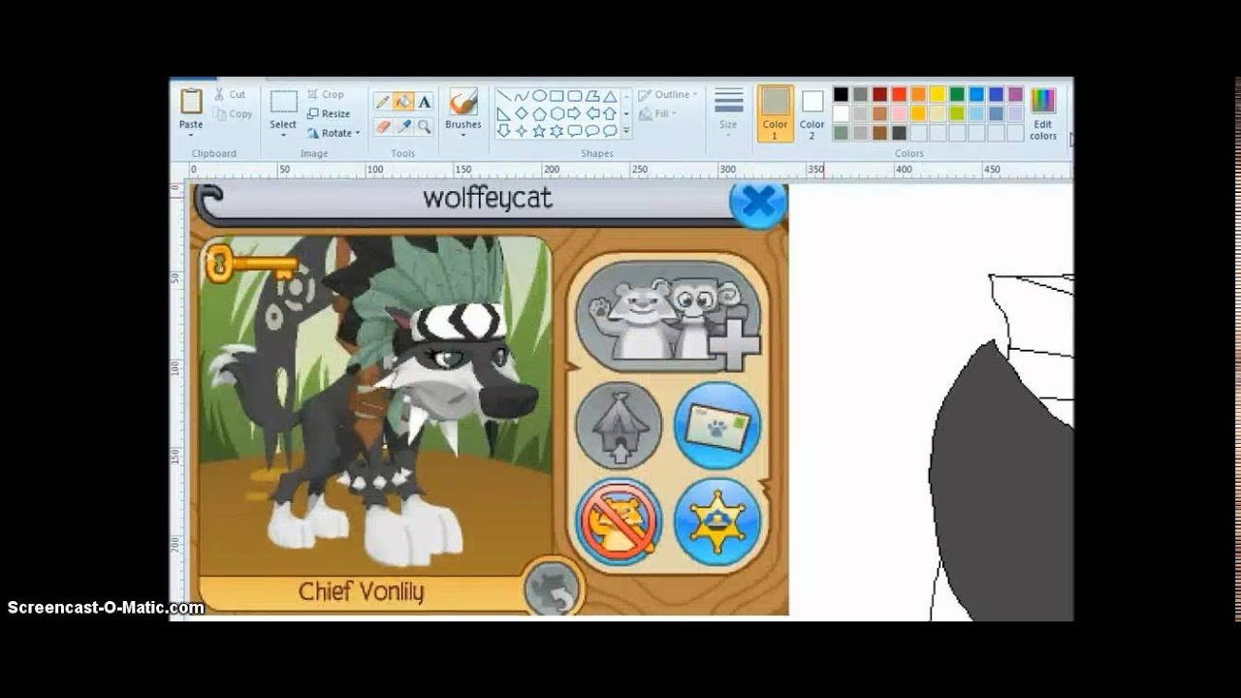Image resolution: width=1241 pixels, height=698 pixels.
Task: Select the Text tool
Action: click(x=424, y=102)
